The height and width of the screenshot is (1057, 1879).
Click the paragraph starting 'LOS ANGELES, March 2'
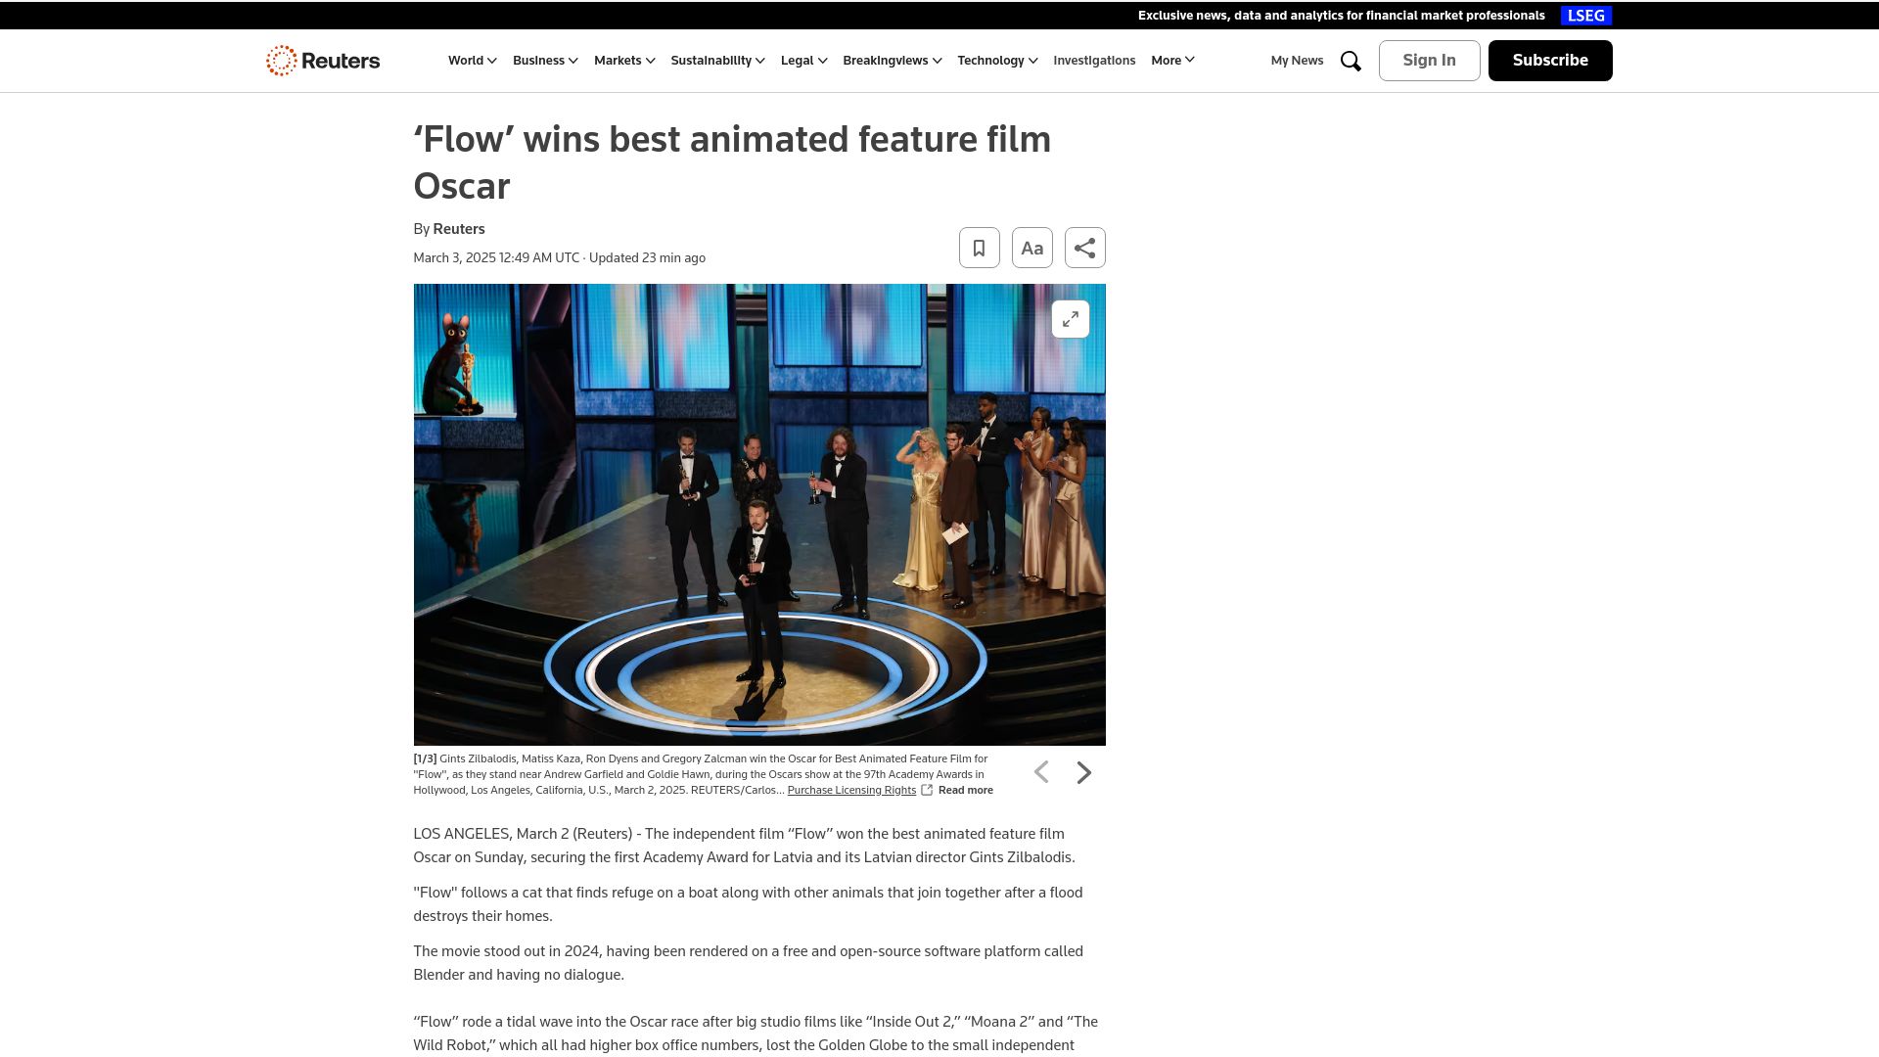pyautogui.click(x=744, y=846)
